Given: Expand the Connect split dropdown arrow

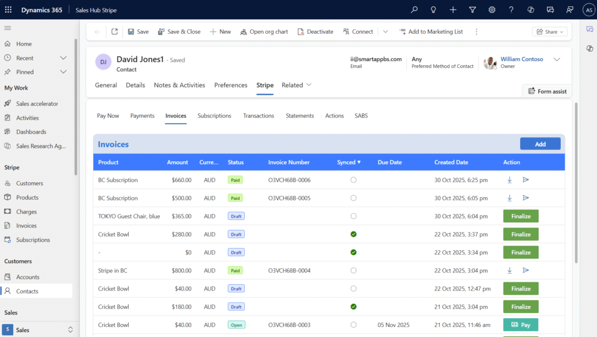Looking at the screenshot, I should tap(385, 31).
